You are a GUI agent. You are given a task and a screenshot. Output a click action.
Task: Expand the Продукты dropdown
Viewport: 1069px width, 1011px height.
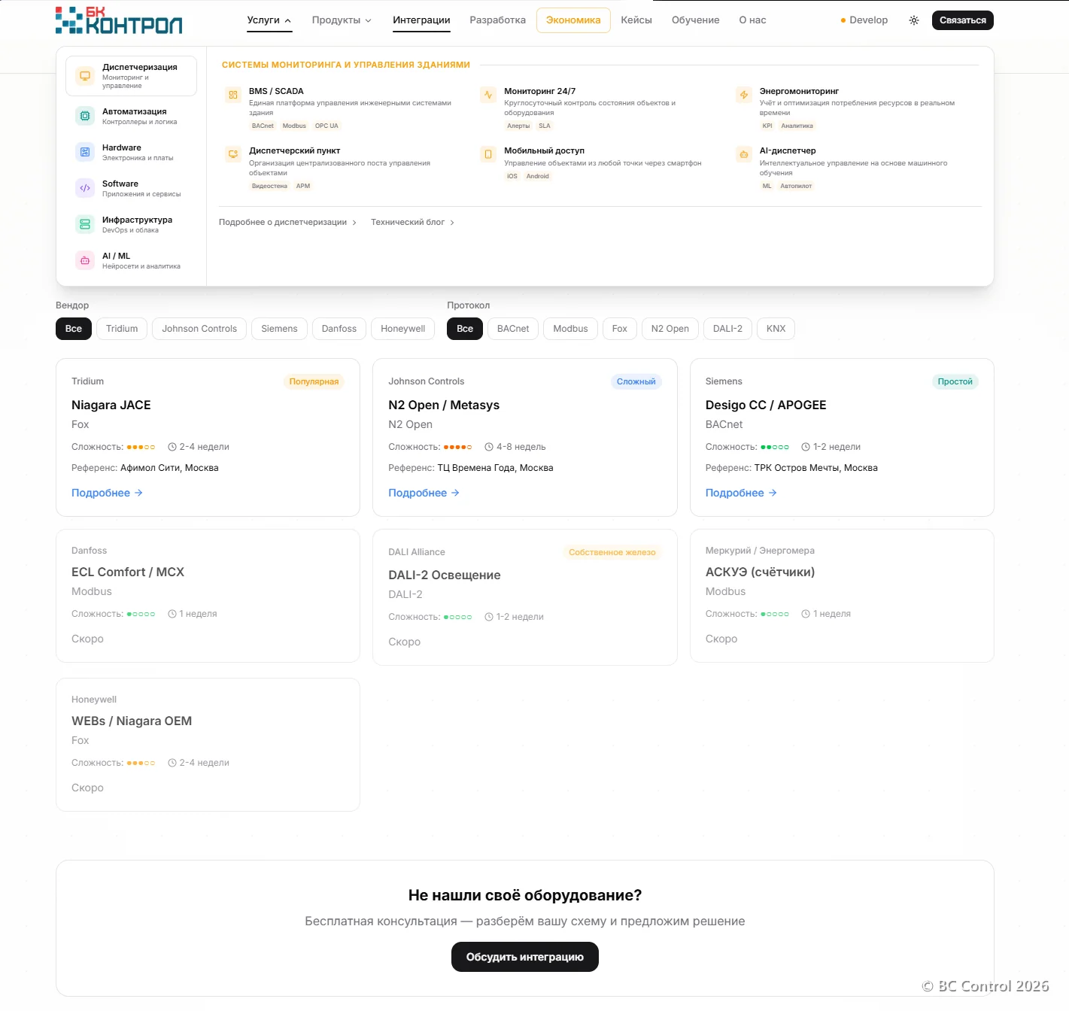(342, 20)
